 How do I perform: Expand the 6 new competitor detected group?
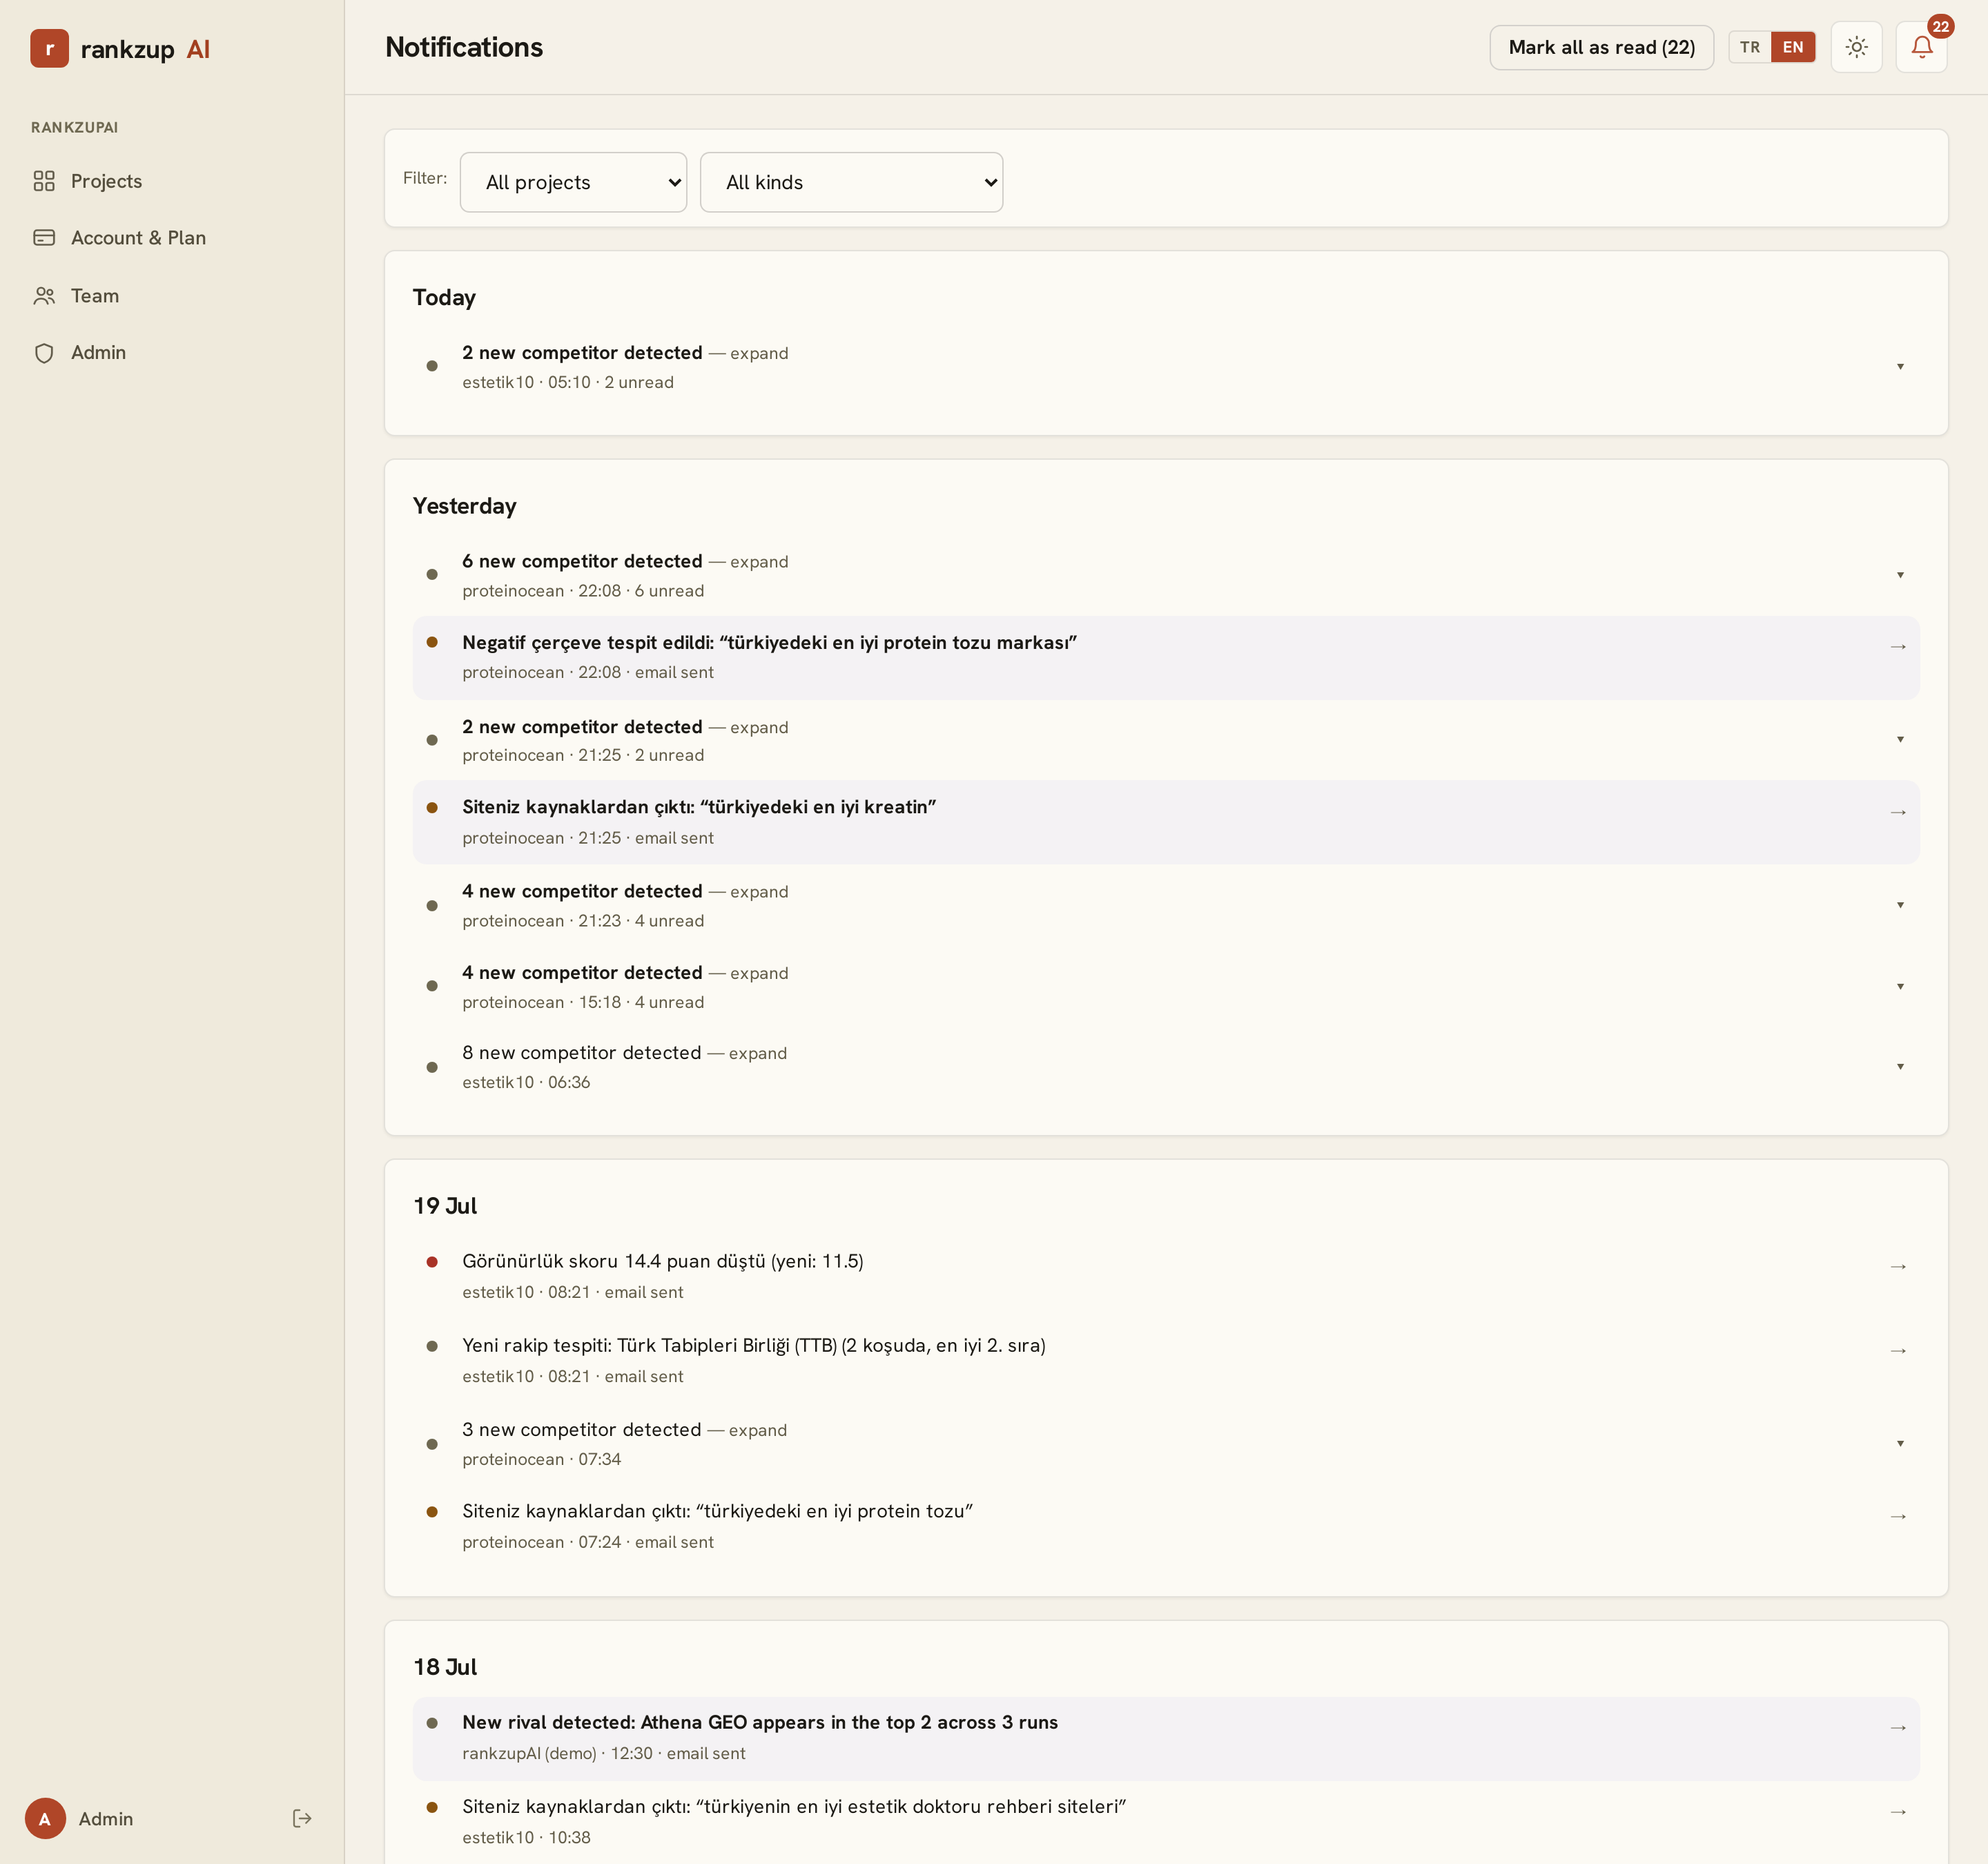pyautogui.click(x=1166, y=575)
